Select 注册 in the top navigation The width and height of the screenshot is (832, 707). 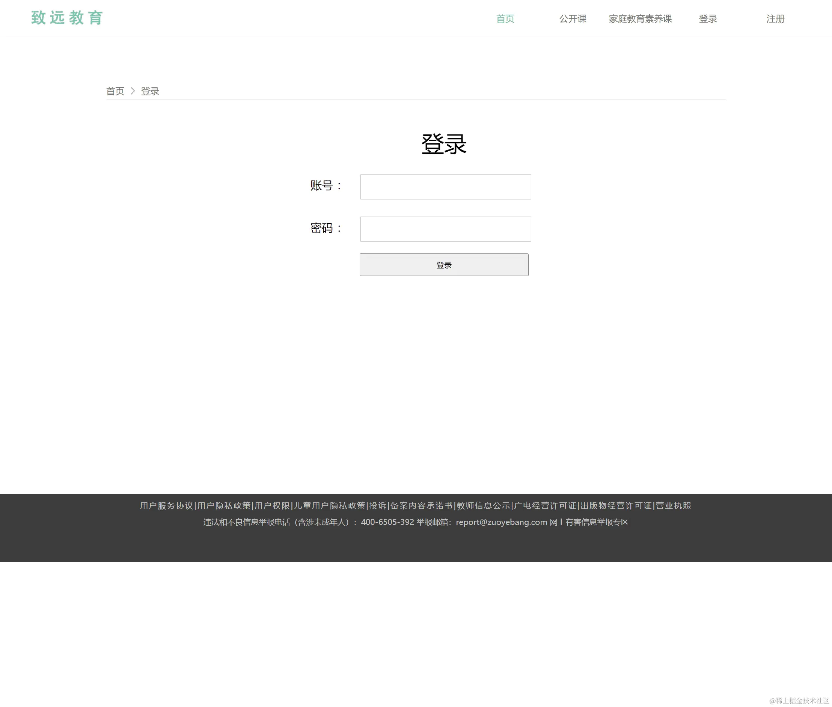coord(774,18)
